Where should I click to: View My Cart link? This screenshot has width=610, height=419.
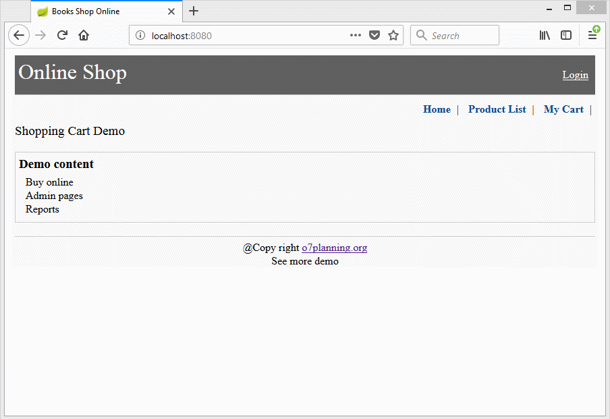pos(563,109)
